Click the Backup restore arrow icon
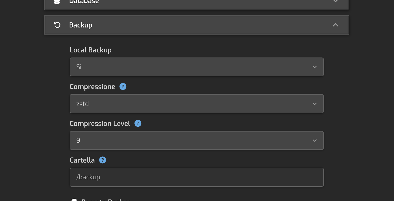The image size is (394, 201). point(57,25)
